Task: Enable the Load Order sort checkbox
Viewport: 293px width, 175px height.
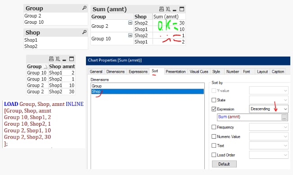Action: pyautogui.click(x=214, y=155)
